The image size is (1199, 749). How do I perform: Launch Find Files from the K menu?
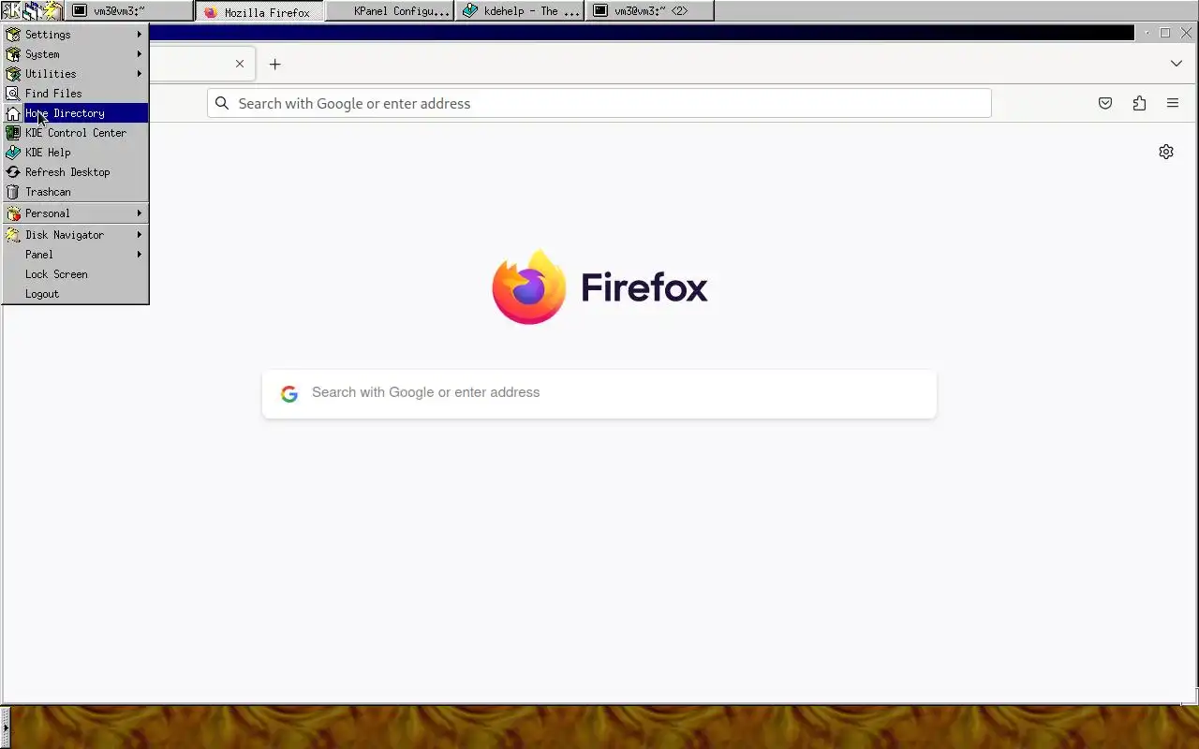click(75, 94)
